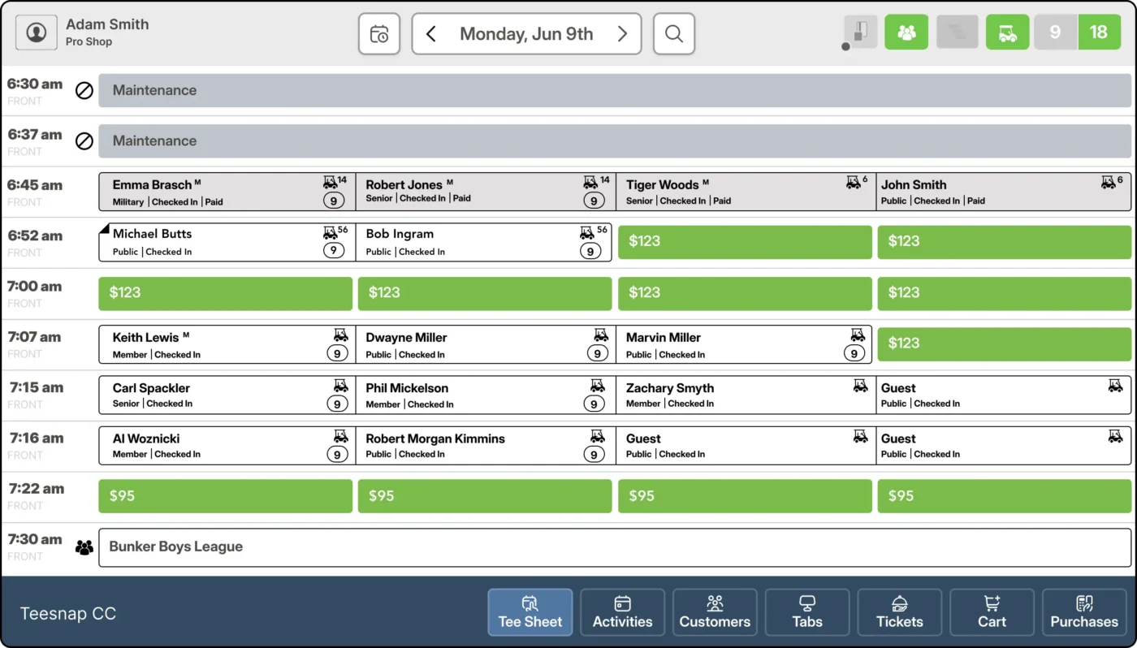Click the card reader status icon
Screen dimensions: 1137x648
860,32
